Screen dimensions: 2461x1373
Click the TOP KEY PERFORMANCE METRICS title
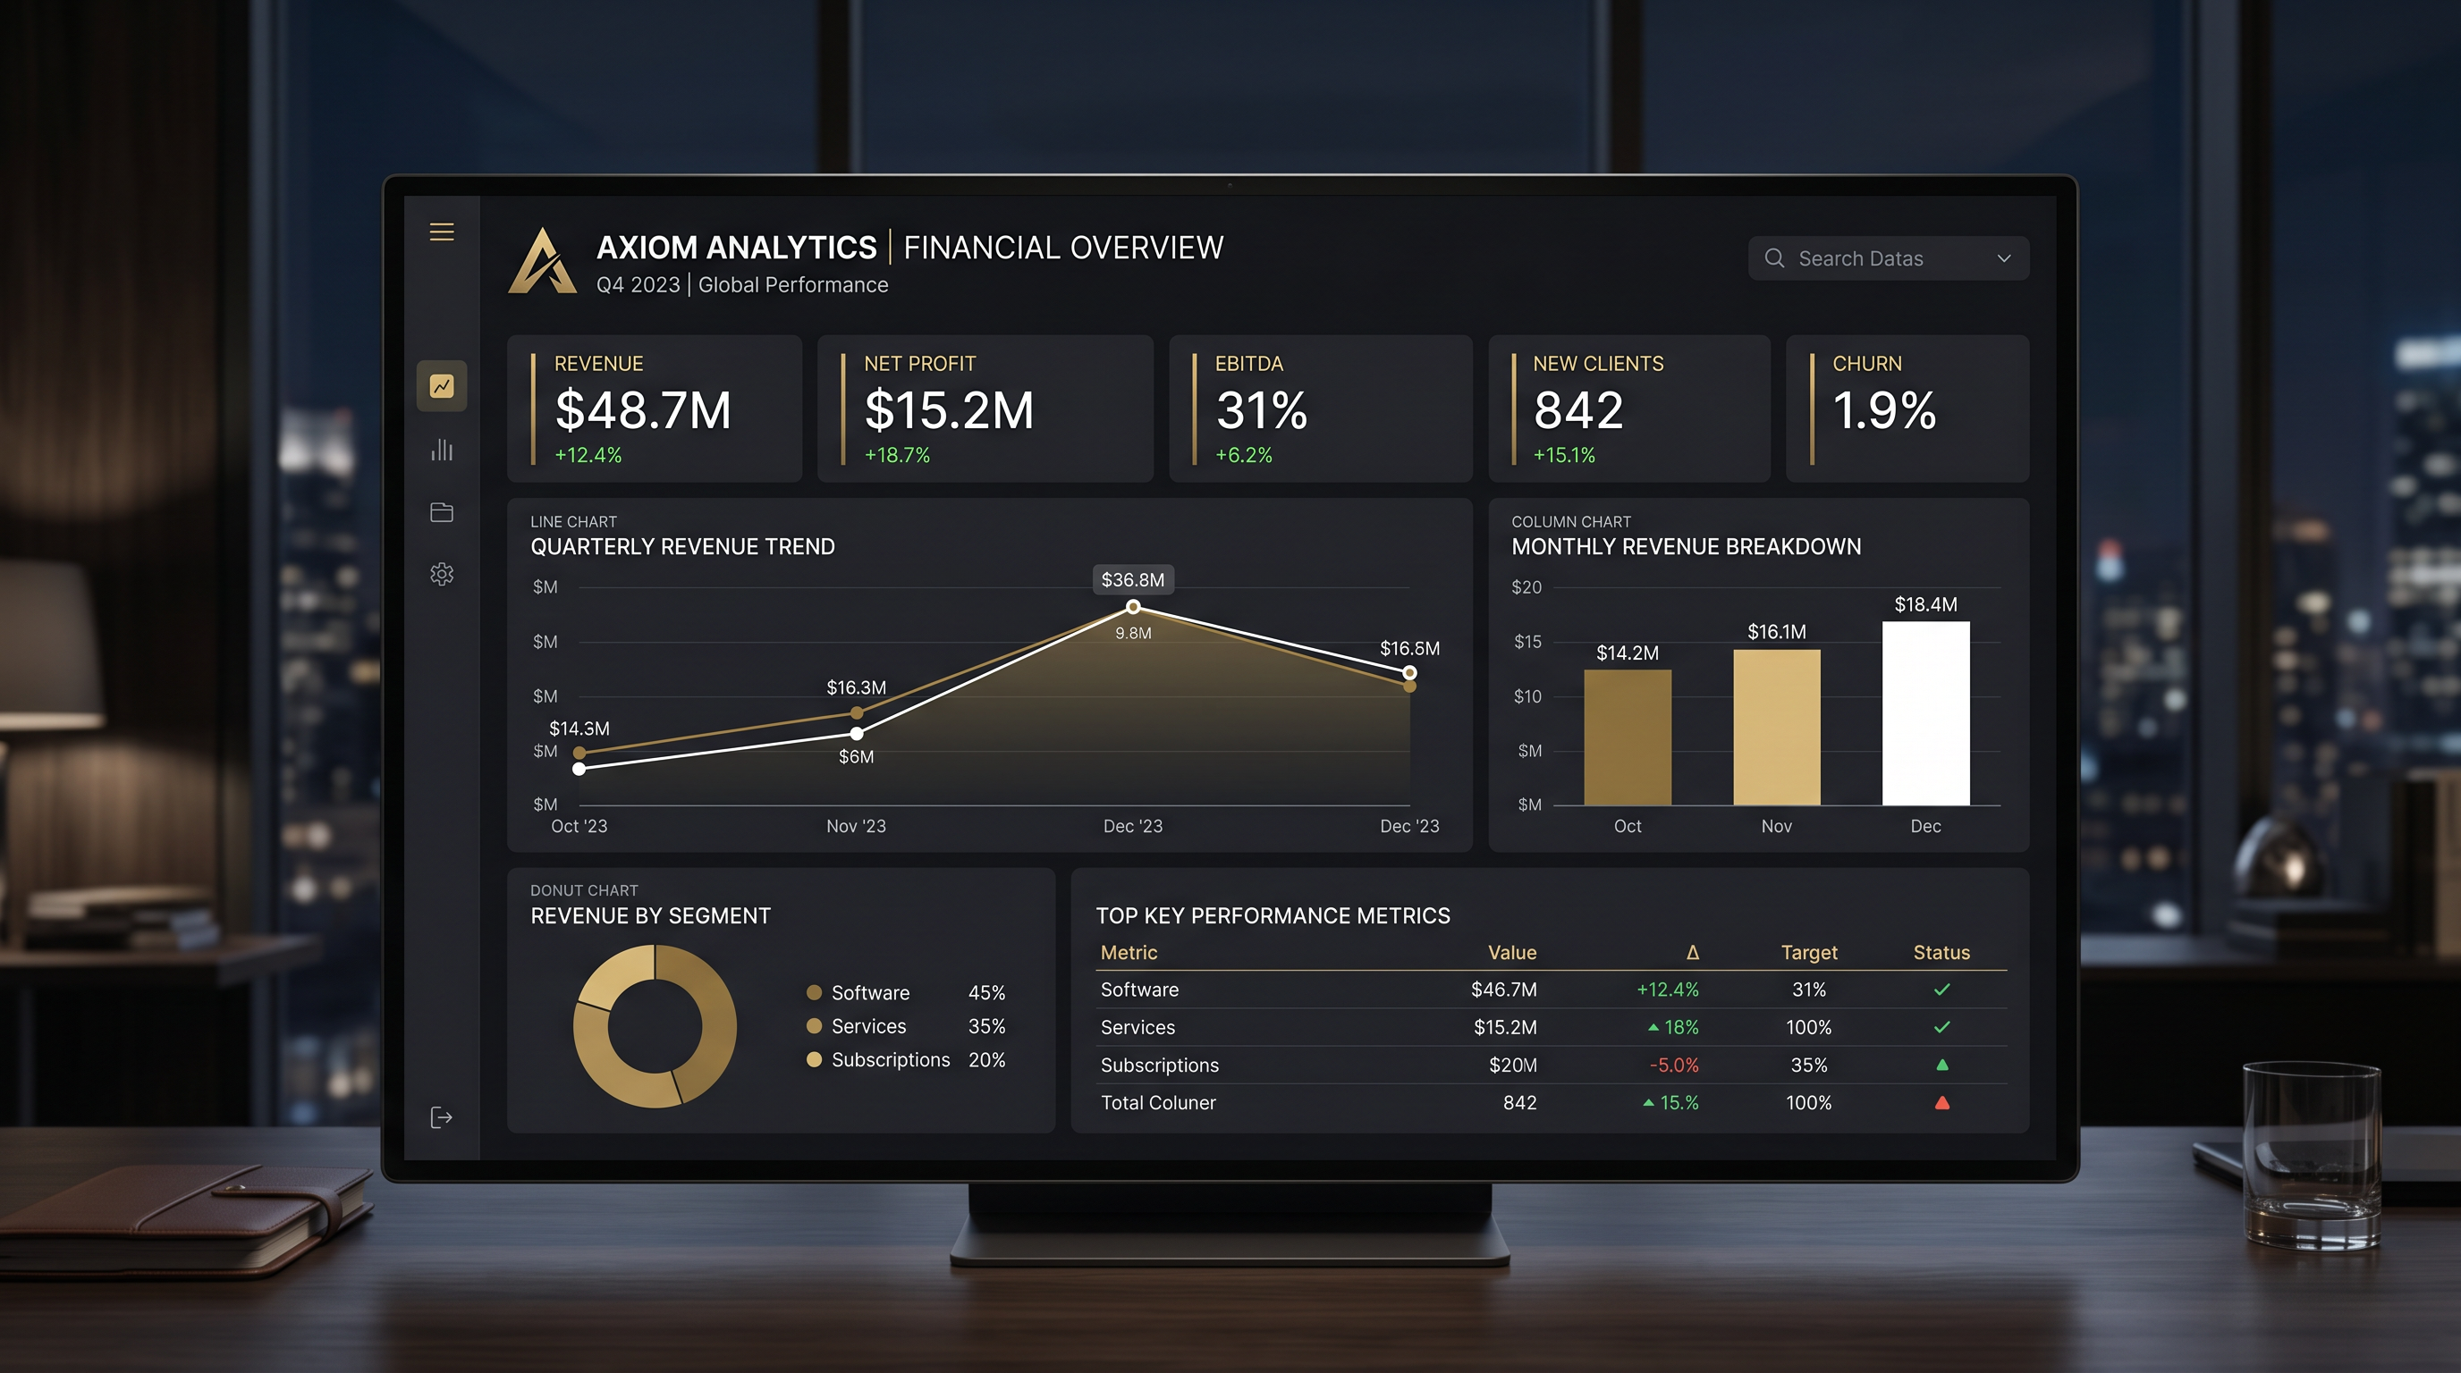tap(1273, 915)
